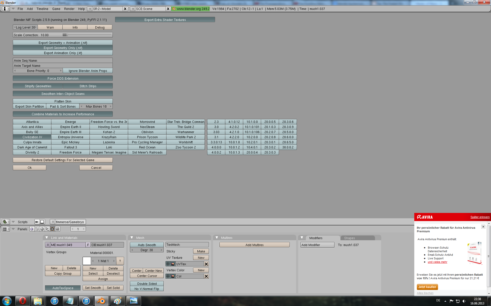The image size is (491, 306).
Task: Toggle Force DDS Extension
Action: [63, 78]
